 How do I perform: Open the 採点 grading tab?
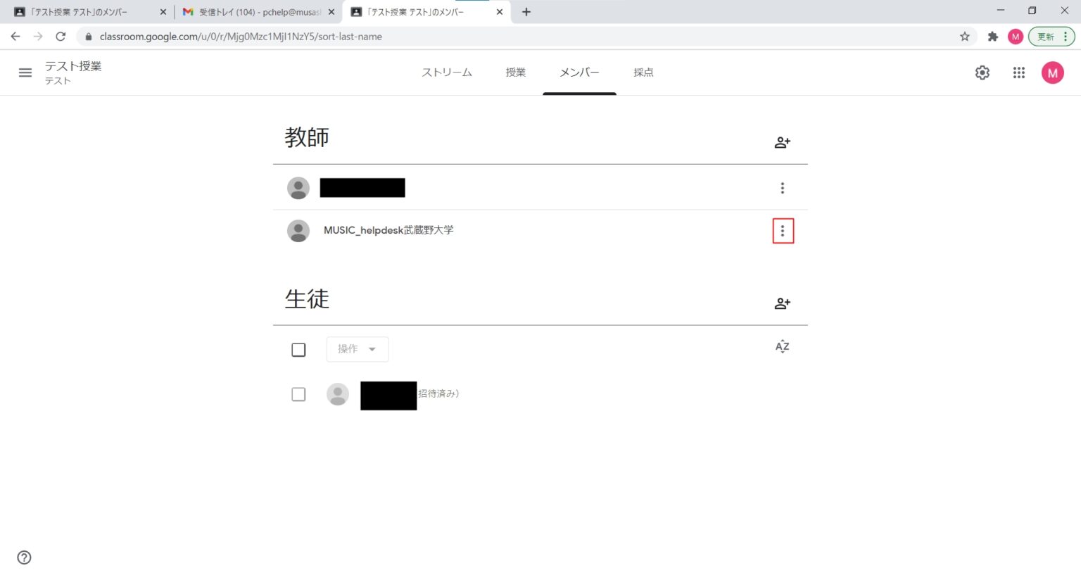643,72
